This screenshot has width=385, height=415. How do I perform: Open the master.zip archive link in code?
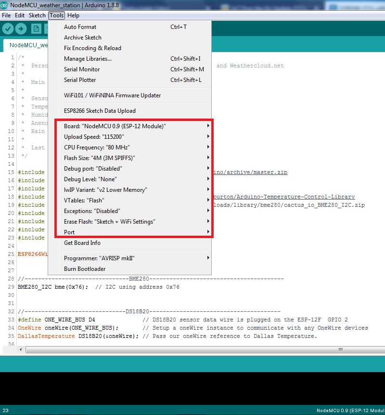tap(250, 172)
